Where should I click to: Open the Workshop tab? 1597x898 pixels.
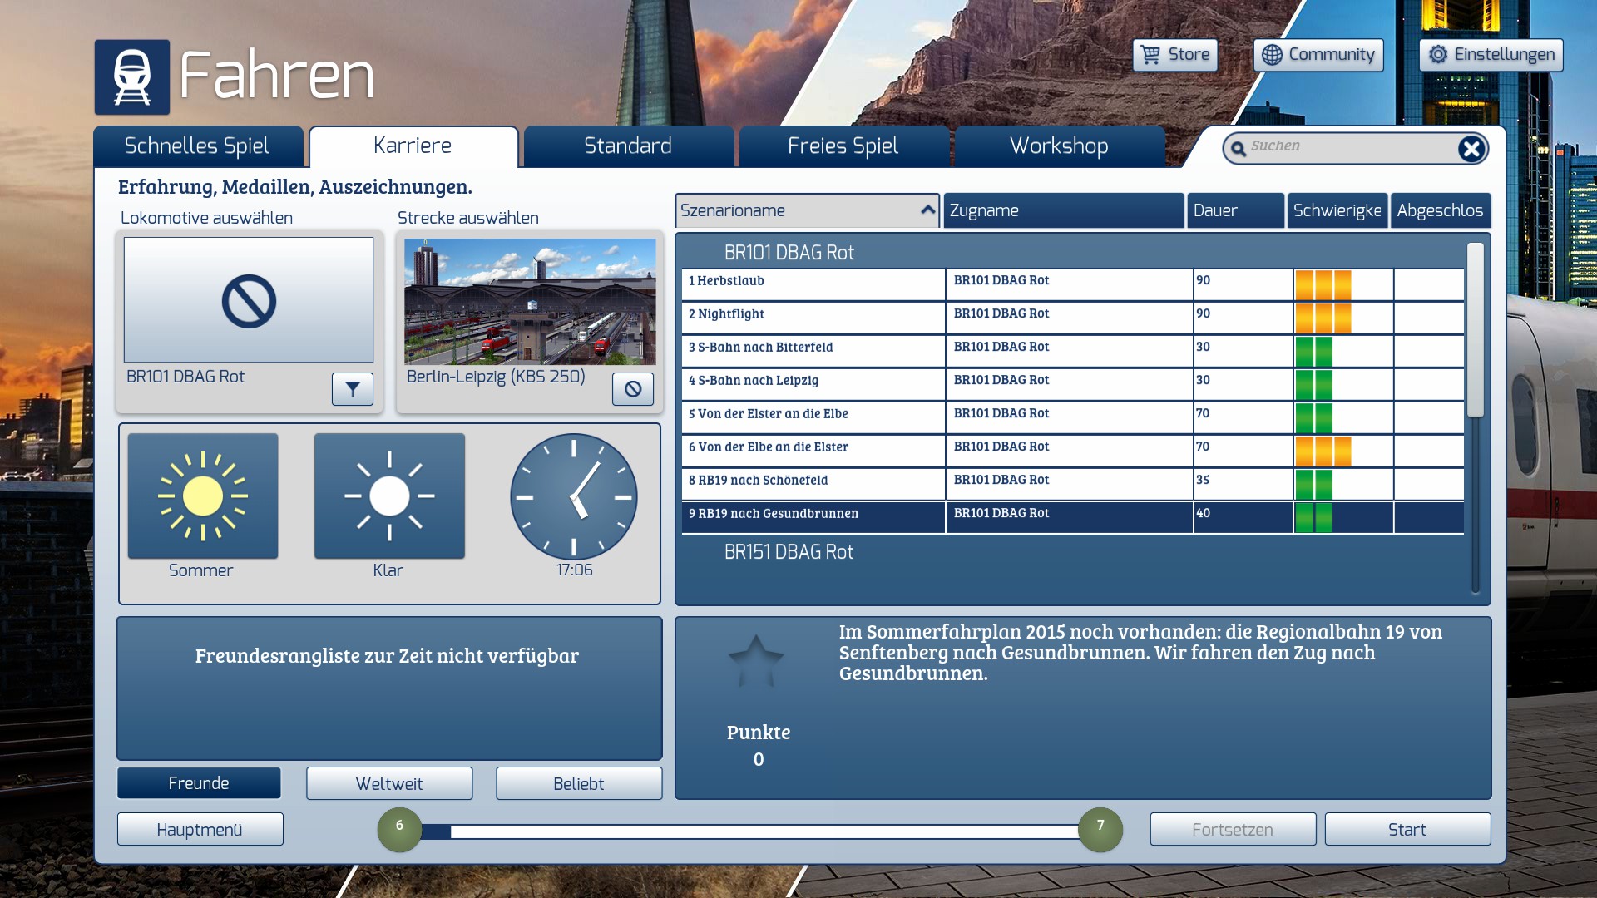tap(1059, 146)
